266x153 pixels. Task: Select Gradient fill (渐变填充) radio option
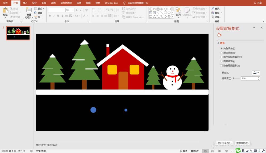(221, 53)
